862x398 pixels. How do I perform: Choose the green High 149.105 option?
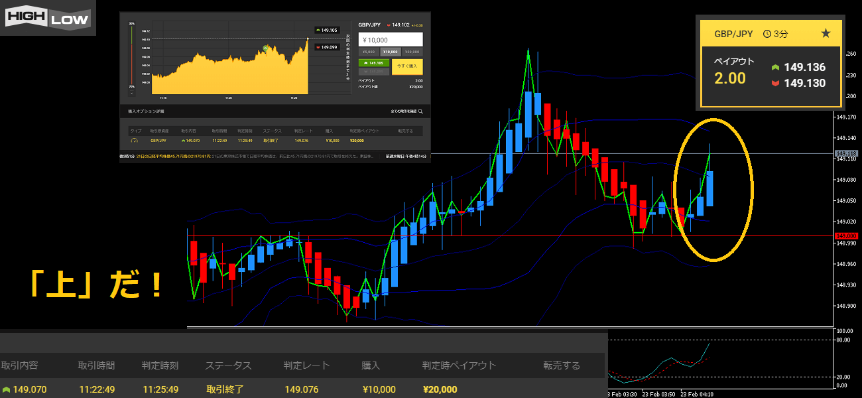tap(373, 62)
